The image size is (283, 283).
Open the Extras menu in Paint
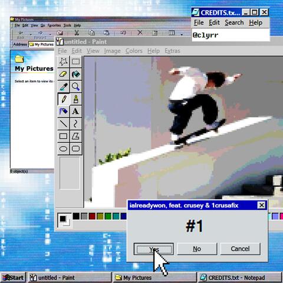pyautogui.click(x=172, y=51)
